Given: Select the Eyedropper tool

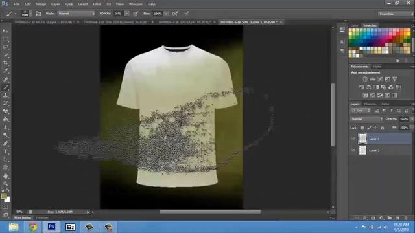Looking at the screenshot, I should click(x=5, y=71).
